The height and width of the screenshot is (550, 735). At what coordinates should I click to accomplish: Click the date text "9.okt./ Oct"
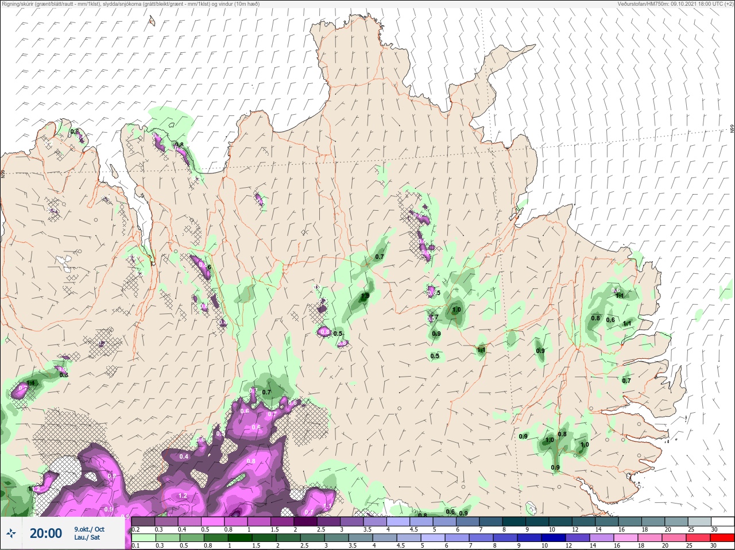click(89, 529)
